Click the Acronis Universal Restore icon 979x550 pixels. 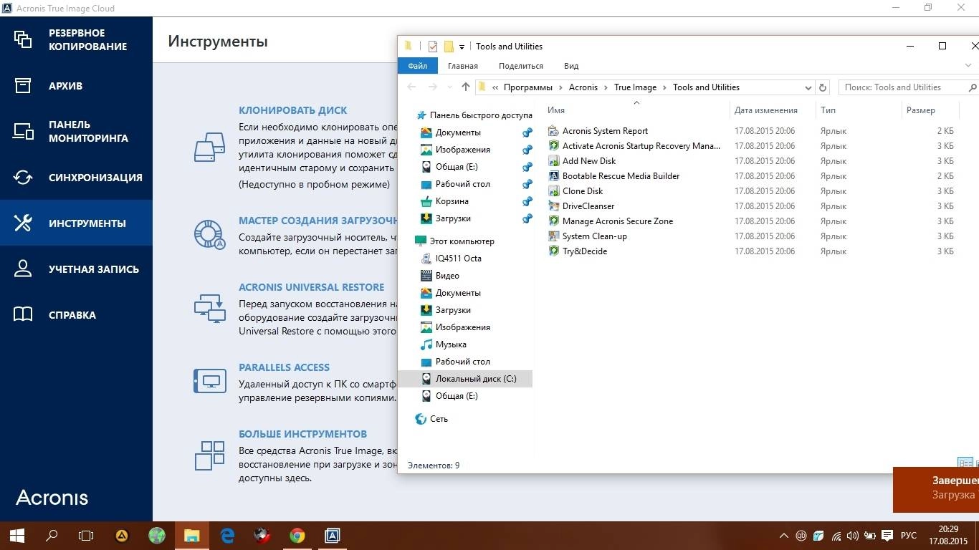coord(210,307)
